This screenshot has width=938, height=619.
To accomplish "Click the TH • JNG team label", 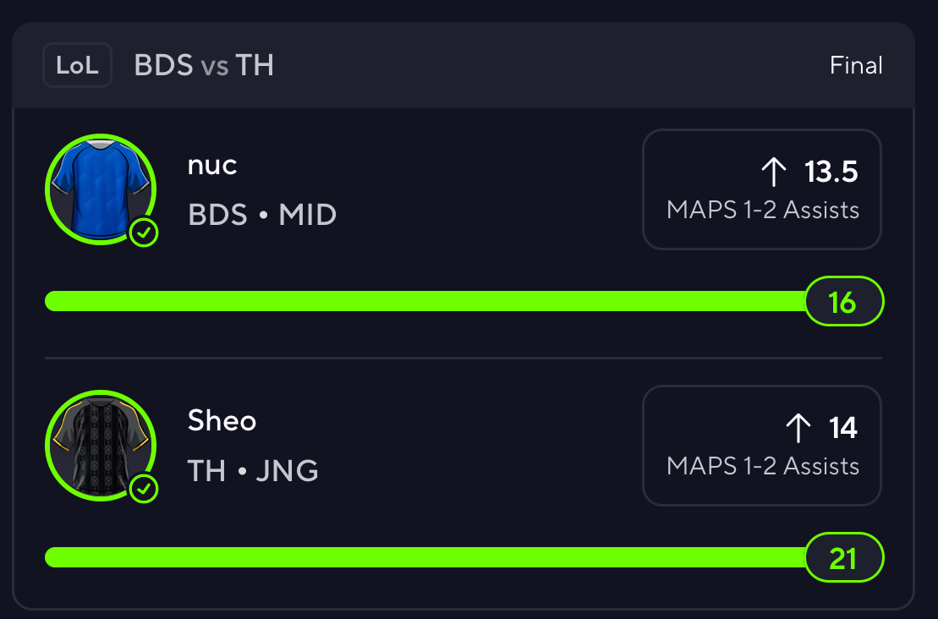I will tap(253, 470).
